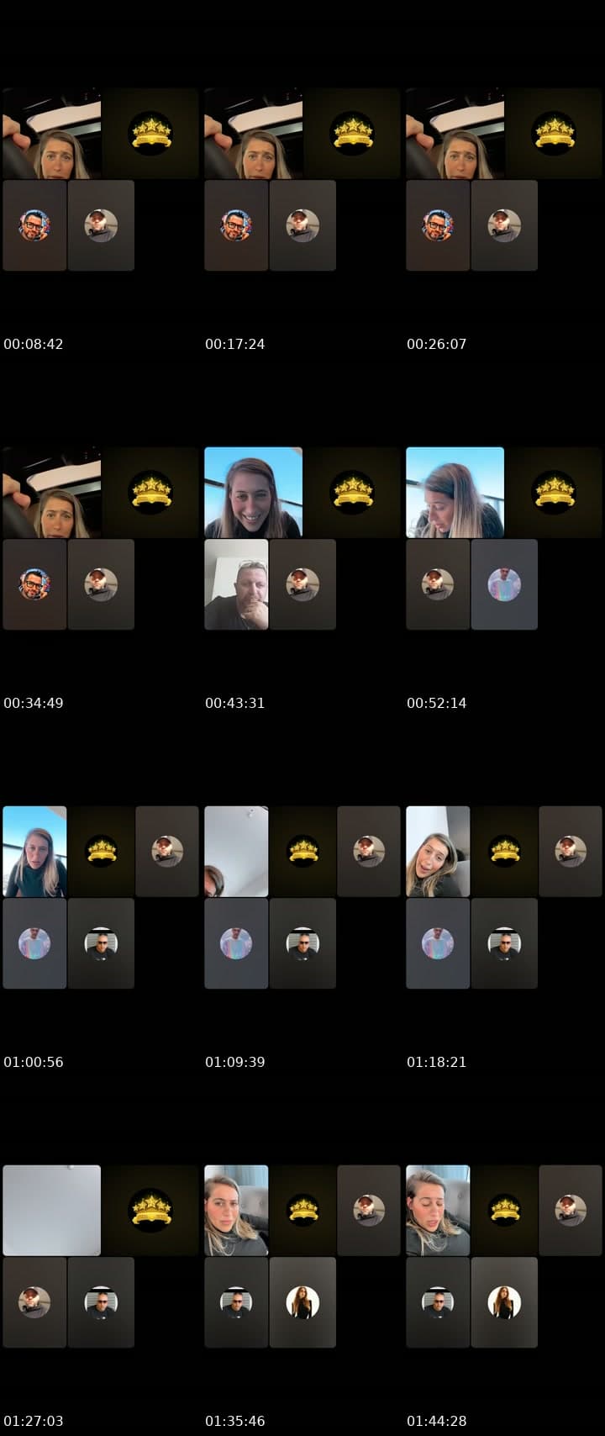Pick the frame thumbnail at 01:27:03
This screenshot has height=1436, width=605.
click(x=101, y=1256)
